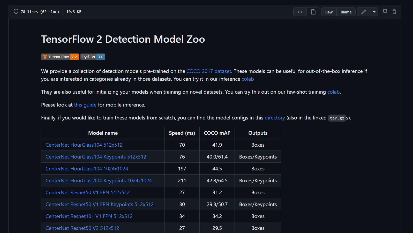Image resolution: width=413 pixels, height=233 pixels.
Task: Open CenterNet HourGlass104 Keypoints 512x512 link
Action: (96, 157)
